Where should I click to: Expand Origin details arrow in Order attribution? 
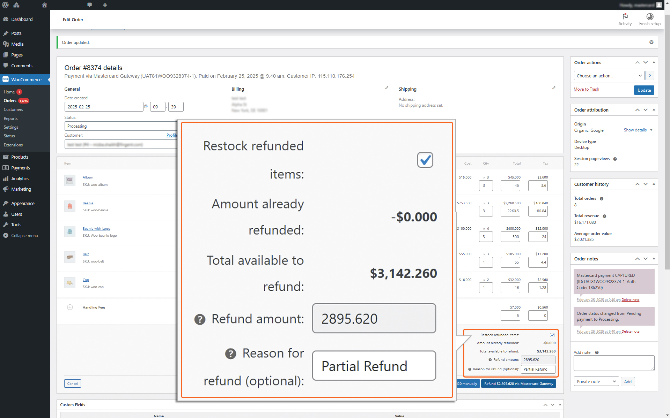click(651, 130)
